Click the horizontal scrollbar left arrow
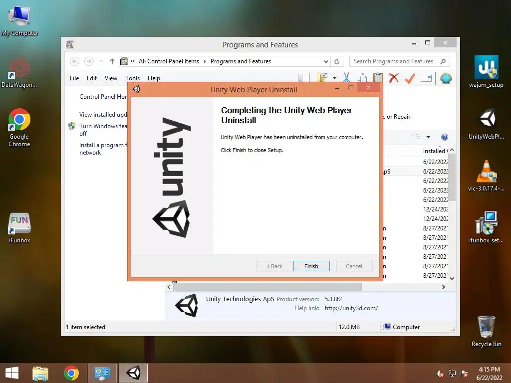Screen dimensions: 511x383 169,287
